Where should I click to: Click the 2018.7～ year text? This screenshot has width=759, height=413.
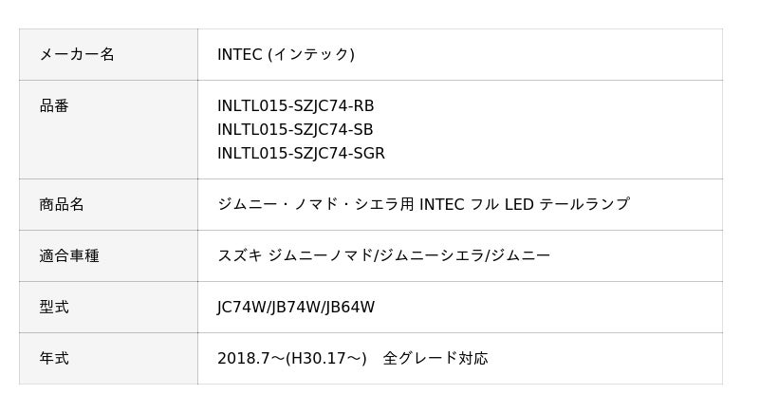(x=250, y=358)
